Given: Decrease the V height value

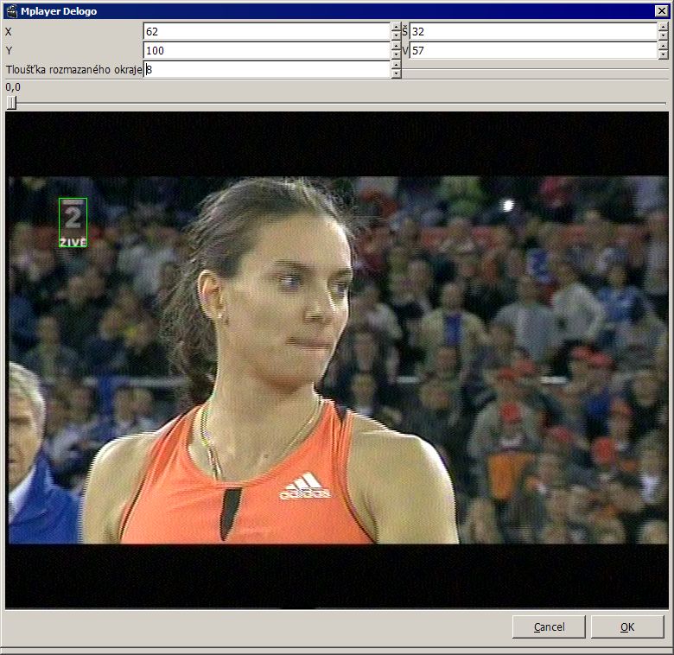Looking at the screenshot, I should point(664,55).
